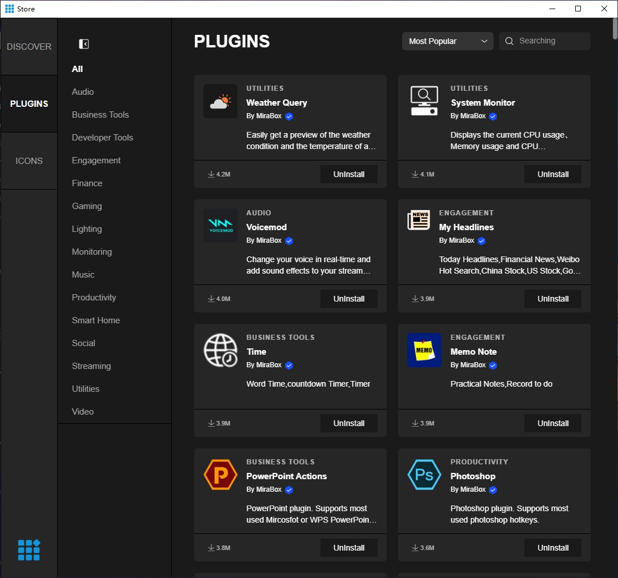618x578 pixels.
Task: Uninstall the Weather Query plugin
Action: tap(349, 174)
